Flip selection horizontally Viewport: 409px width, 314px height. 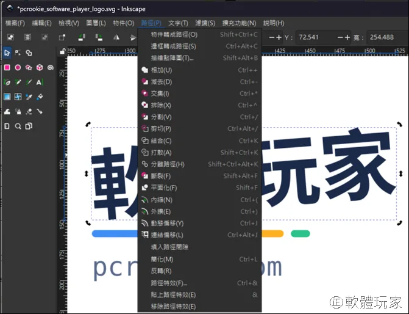116,37
